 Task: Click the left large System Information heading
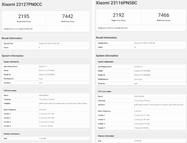pyautogui.click(x=13, y=56)
